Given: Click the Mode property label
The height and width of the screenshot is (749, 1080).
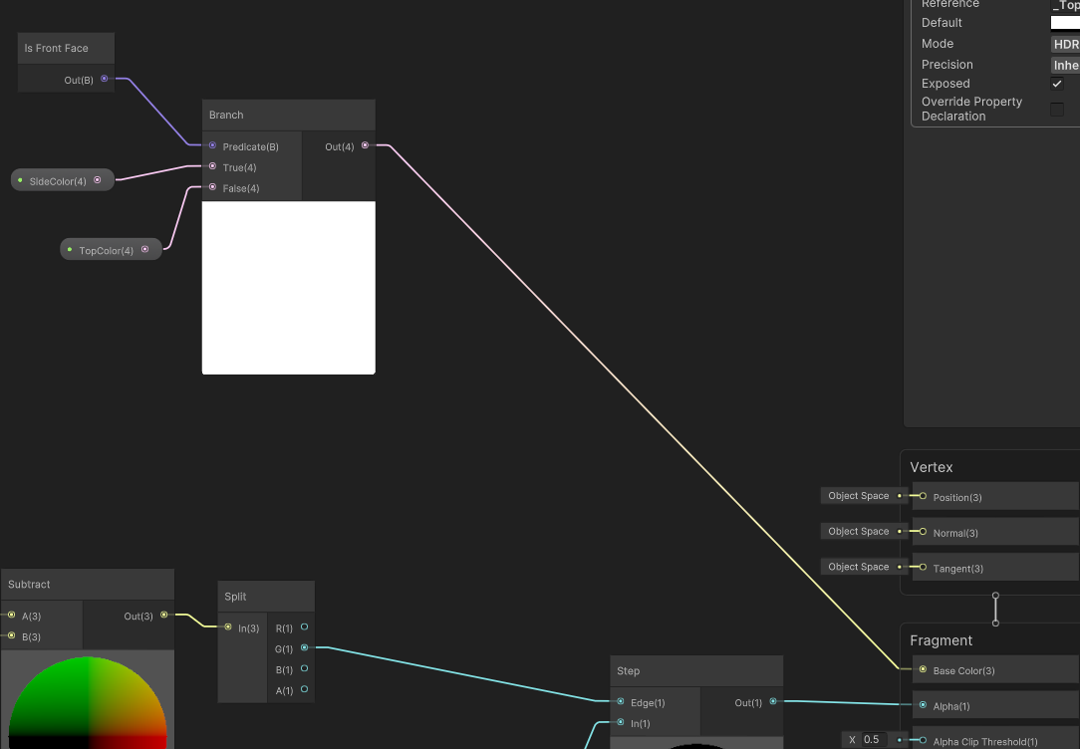Looking at the screenshot, I should [938, 44].
